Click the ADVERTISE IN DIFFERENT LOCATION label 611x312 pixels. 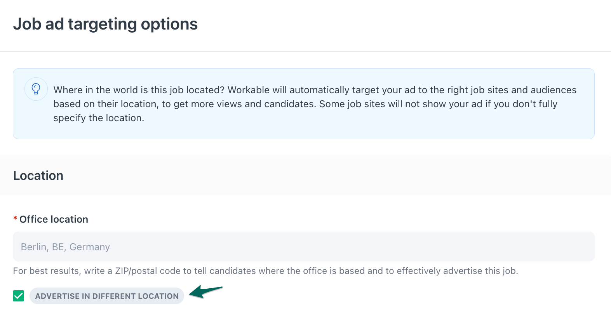107,296
